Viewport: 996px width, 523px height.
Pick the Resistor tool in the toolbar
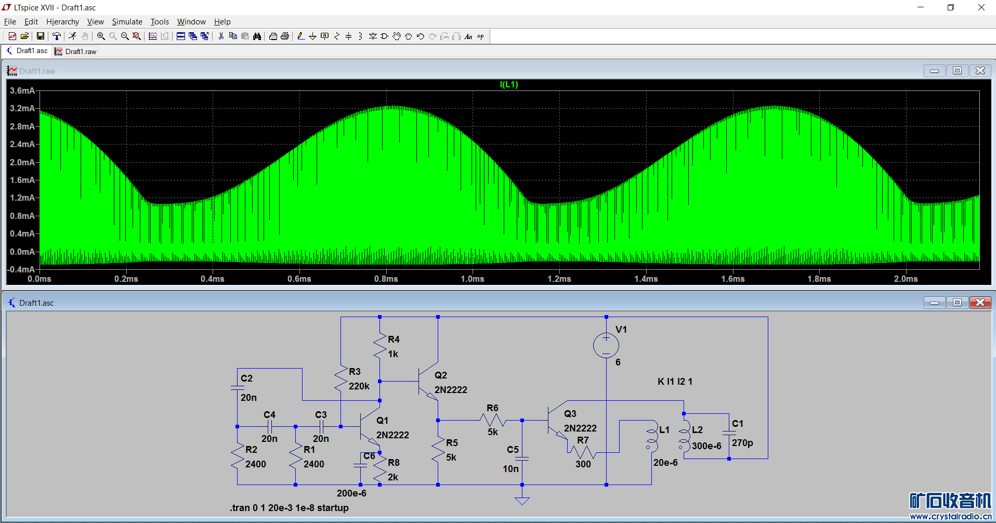[x=337, y=36]
